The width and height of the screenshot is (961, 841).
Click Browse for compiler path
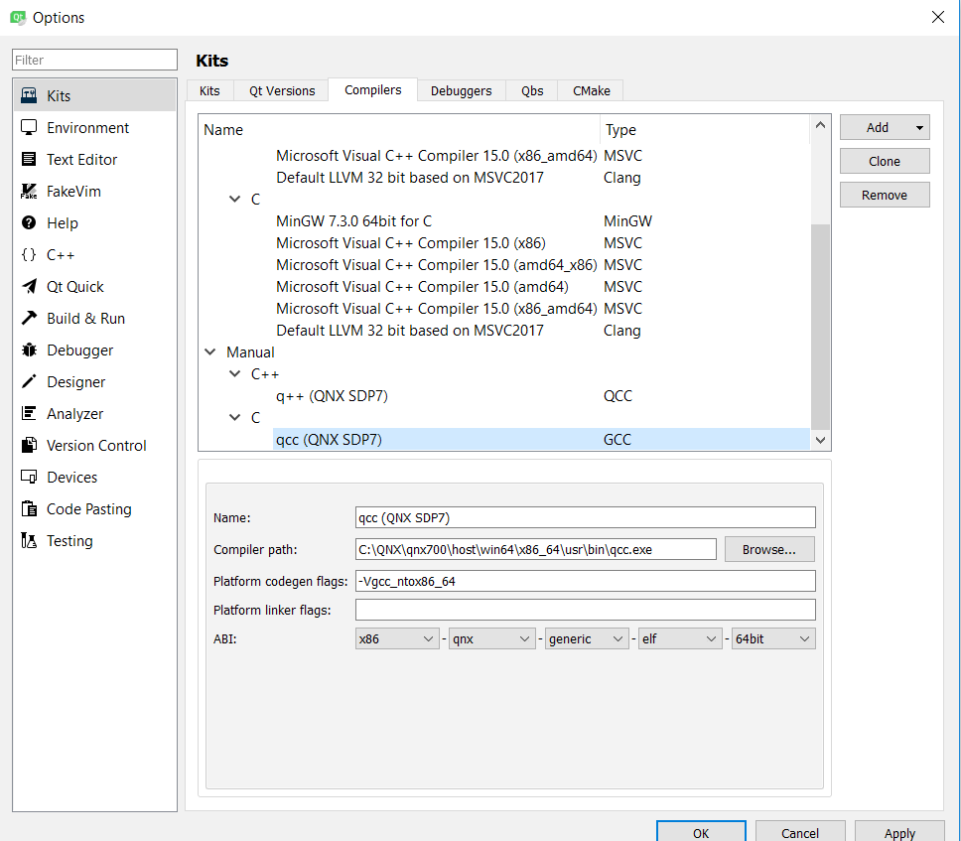pyautogui.click(x=769, y=549)
